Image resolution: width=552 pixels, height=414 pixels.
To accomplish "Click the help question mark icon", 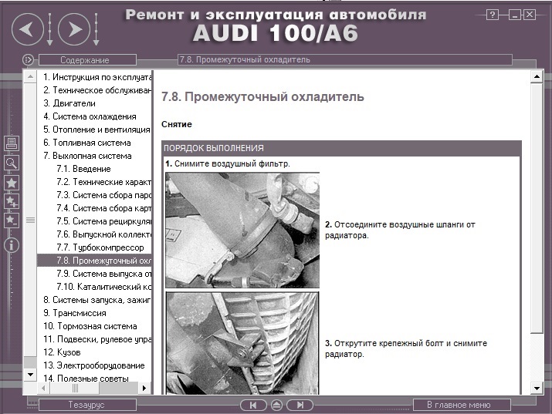I will coord(492,15).
